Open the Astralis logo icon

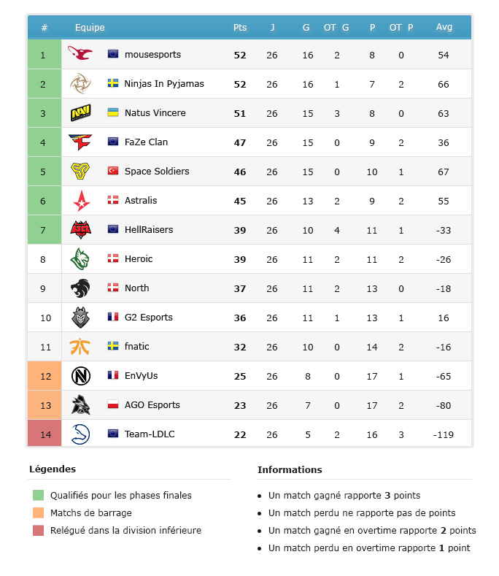coord(80,201)
